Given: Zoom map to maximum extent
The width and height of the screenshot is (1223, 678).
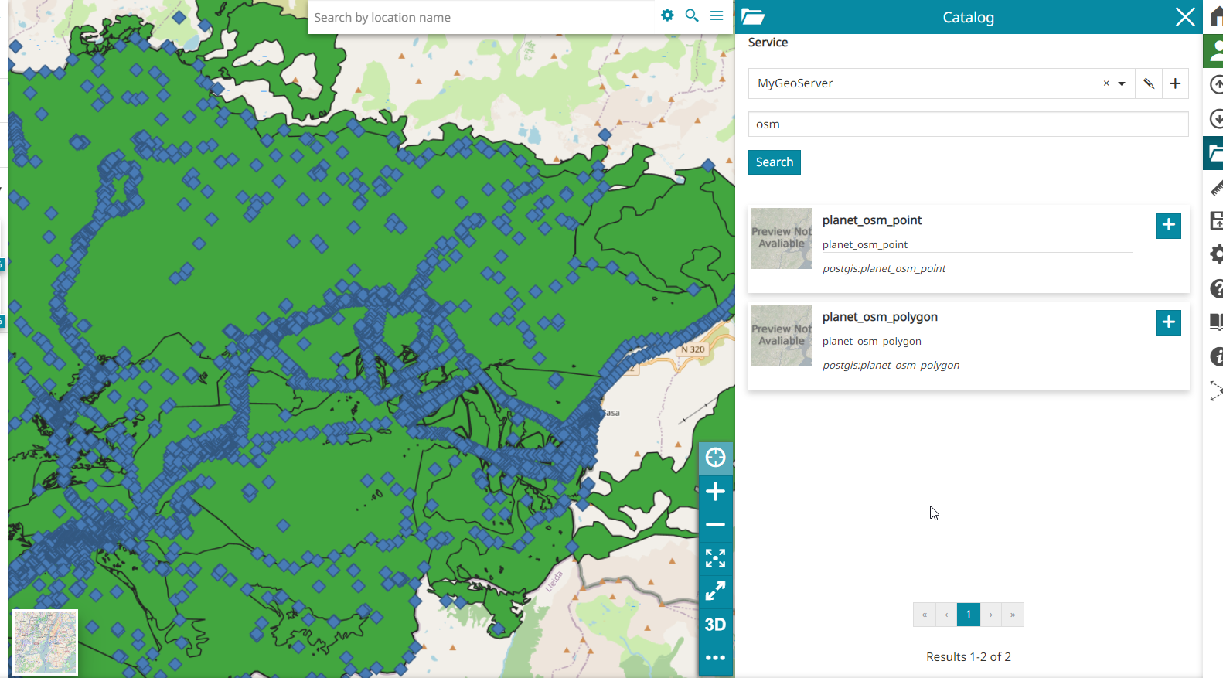Looking at the screenshot, I should coord(715,558).
